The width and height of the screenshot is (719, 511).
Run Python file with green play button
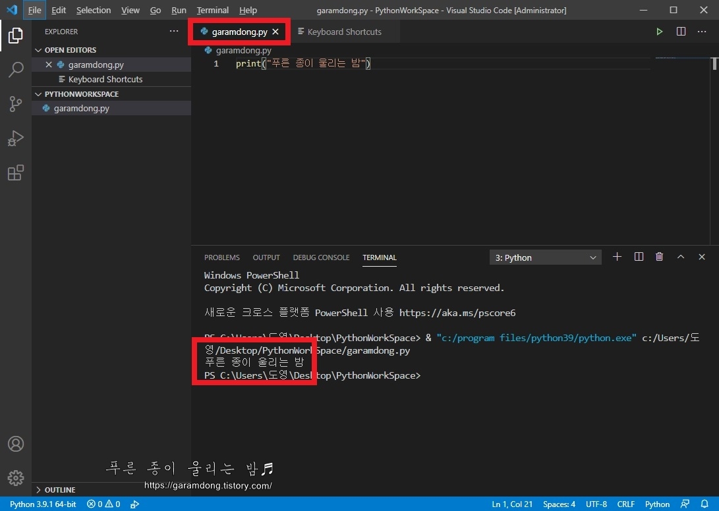(660, 32)
